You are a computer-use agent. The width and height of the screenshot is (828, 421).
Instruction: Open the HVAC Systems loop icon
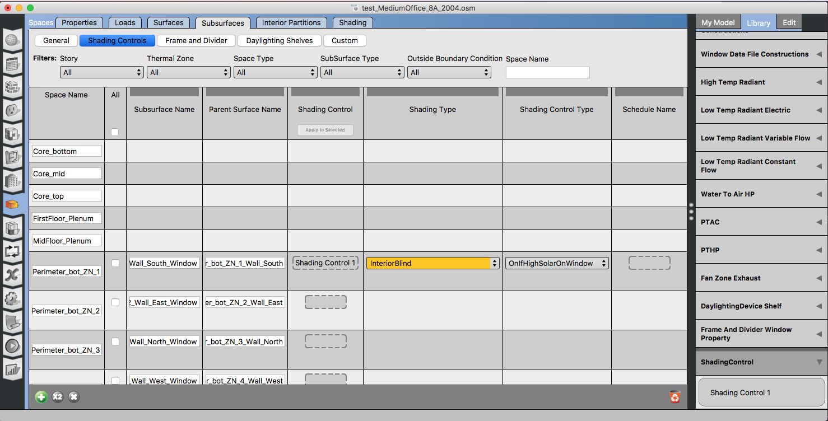click(12, 251)
